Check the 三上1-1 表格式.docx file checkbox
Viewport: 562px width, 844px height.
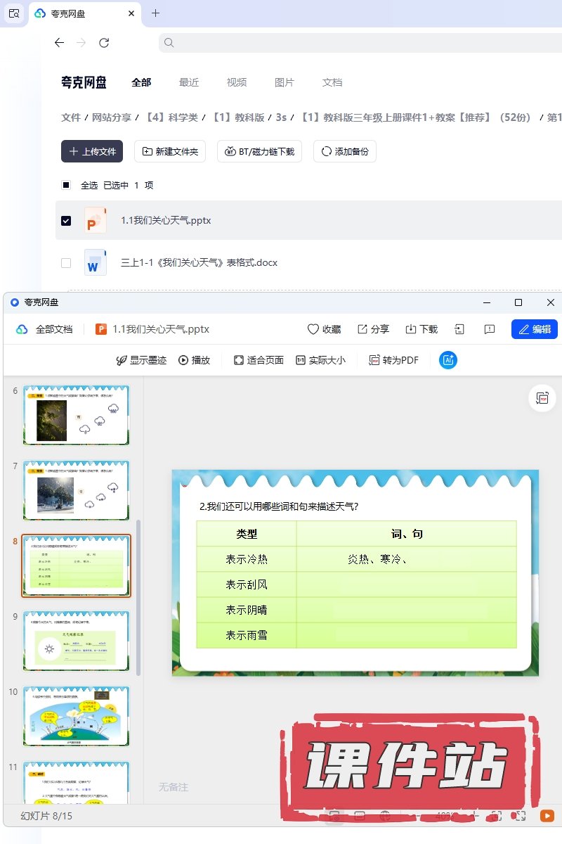tap(66, 263)
